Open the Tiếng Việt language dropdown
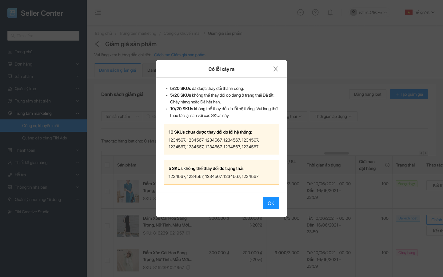Screen dimensions: 443x277 pyautogui.click(x=420, y=12)
